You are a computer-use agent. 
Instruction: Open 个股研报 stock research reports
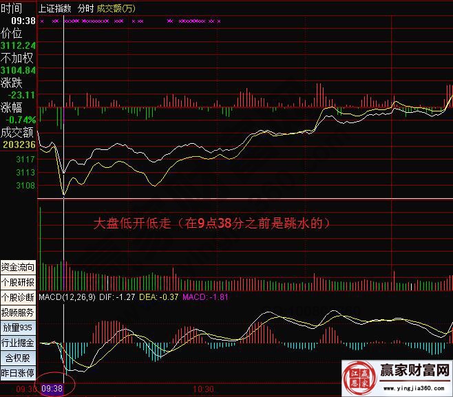coord(18,282)
